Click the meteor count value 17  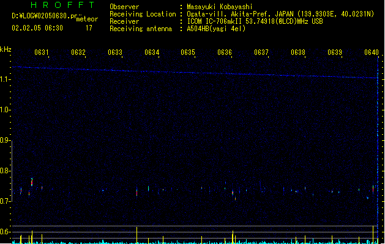click(x=89, y=28)
